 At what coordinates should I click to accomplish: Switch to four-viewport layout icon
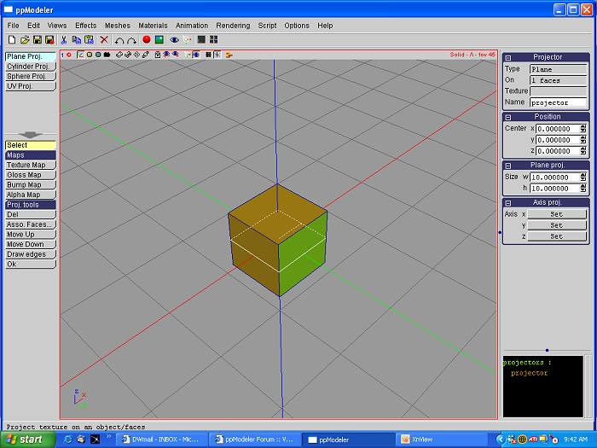[x=213, y=39]
